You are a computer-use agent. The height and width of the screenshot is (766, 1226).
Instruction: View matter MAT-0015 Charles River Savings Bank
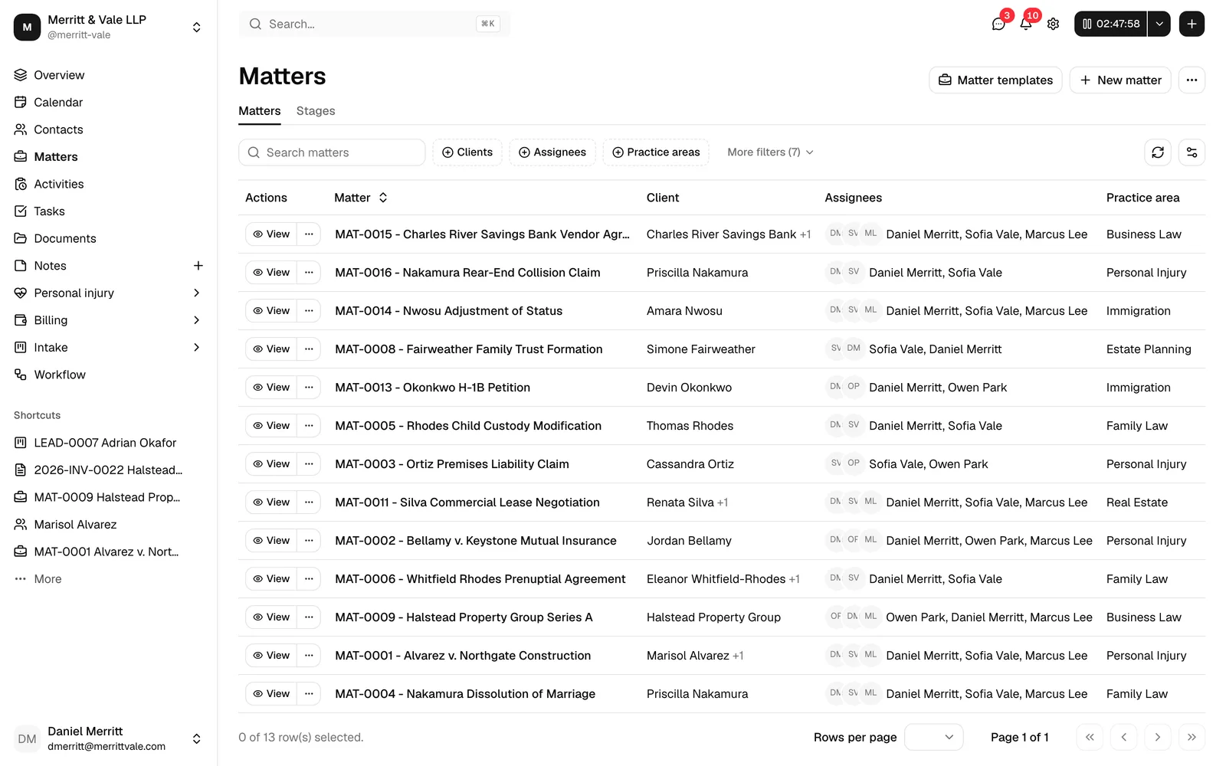(x=271, y=234)
